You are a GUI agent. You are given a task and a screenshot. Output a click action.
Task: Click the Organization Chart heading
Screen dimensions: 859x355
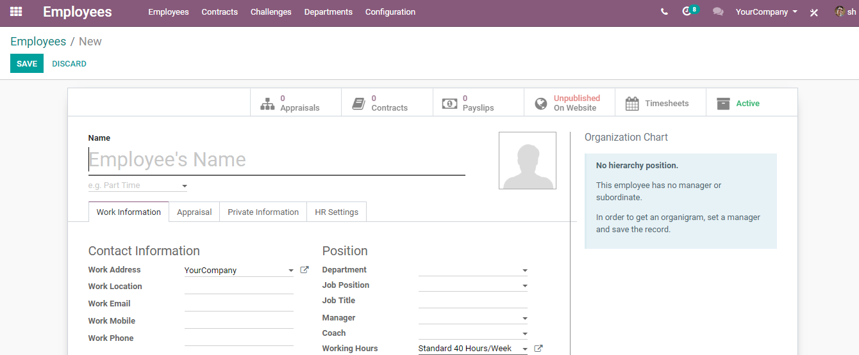pyautogui.click(x=626, y=137)
